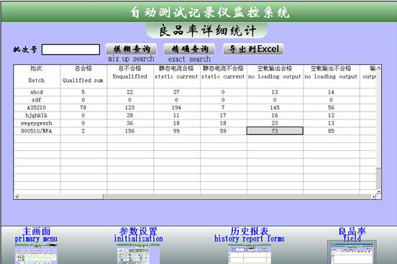397x264 pixels.
Task: Click the vertical scrollbar down arrow
Action: (x=379, y=192)
